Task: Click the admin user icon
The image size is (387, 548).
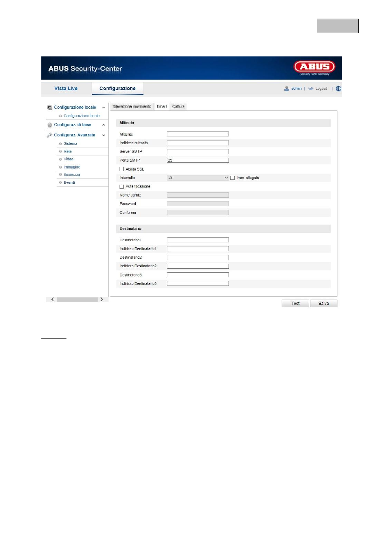Action: (287, 88)
